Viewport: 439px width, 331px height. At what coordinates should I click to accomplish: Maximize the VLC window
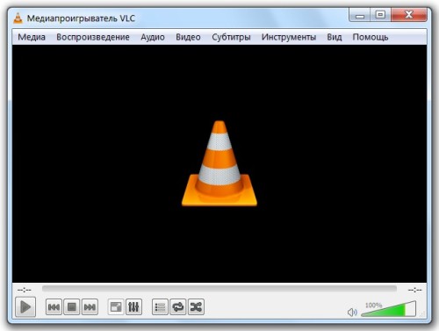(380, 15)
